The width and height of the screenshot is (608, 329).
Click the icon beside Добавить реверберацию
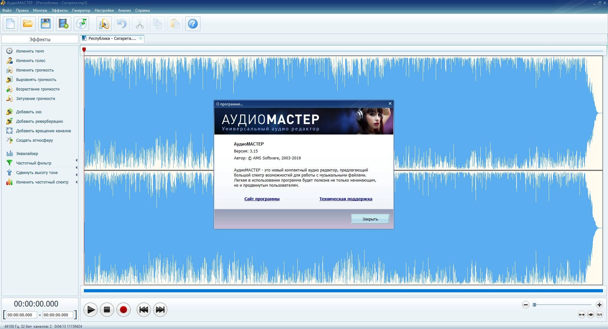9,121
